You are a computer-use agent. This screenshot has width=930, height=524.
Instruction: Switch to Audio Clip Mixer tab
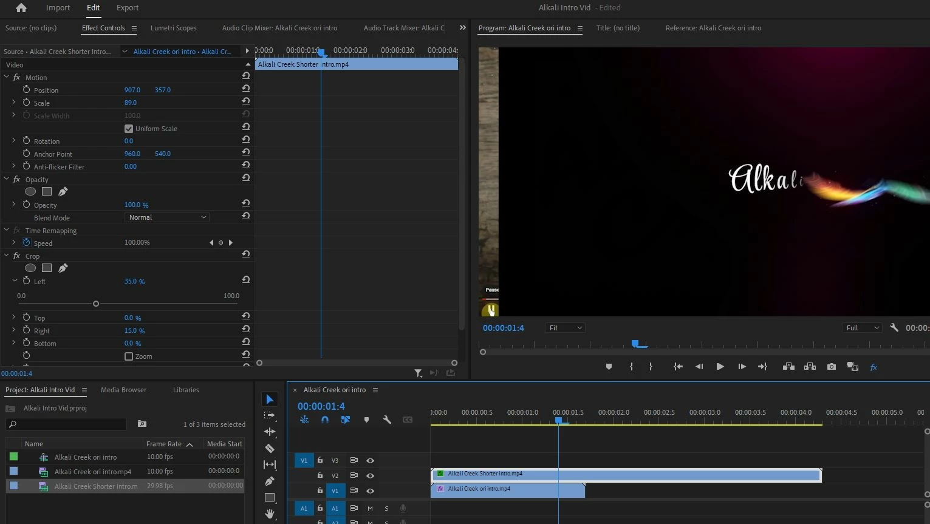click(279, 28)
